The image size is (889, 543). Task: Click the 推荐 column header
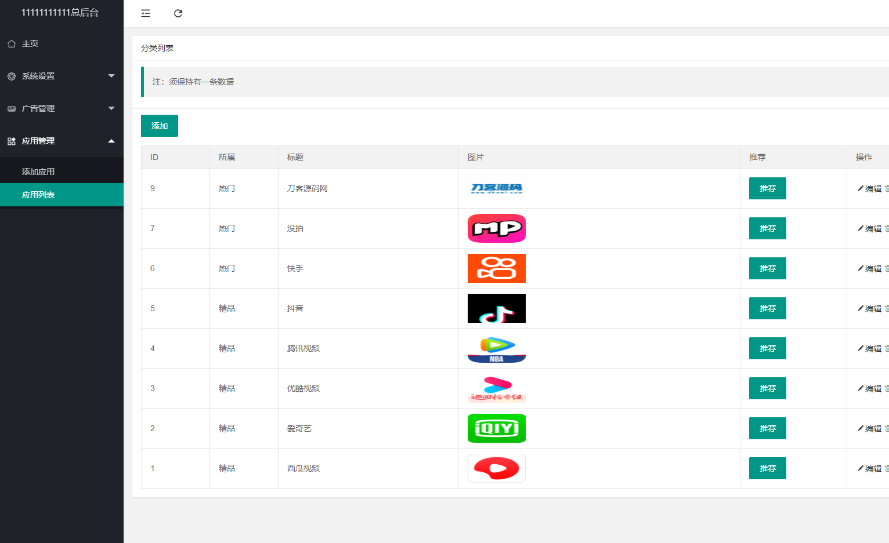757,157
